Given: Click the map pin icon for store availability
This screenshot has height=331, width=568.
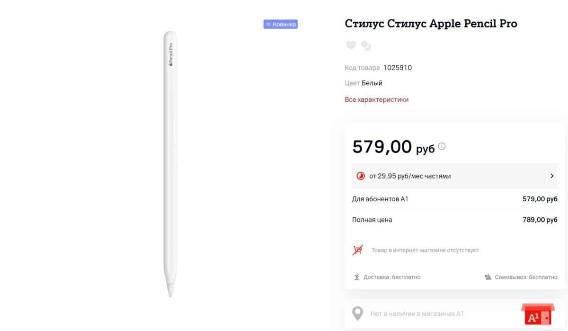Looking at the screenshot, I should point(358,313).
